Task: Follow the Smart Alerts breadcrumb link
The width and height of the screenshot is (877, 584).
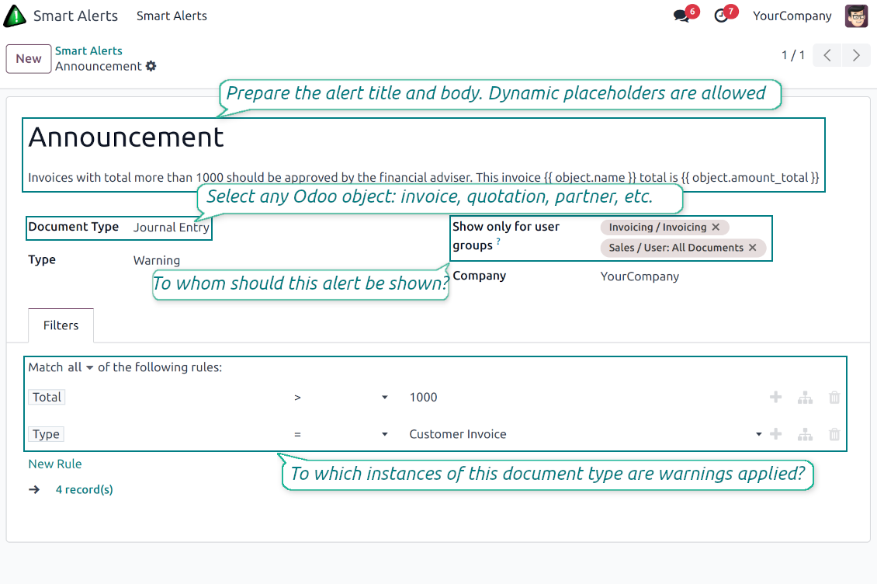Action: click(88, 50)
